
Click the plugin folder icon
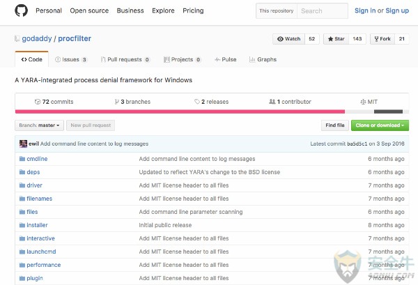22,278
